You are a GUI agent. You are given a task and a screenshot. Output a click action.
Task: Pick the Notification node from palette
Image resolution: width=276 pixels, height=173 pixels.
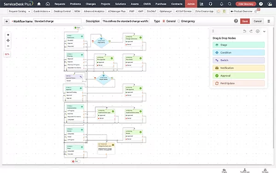(238, 68)
